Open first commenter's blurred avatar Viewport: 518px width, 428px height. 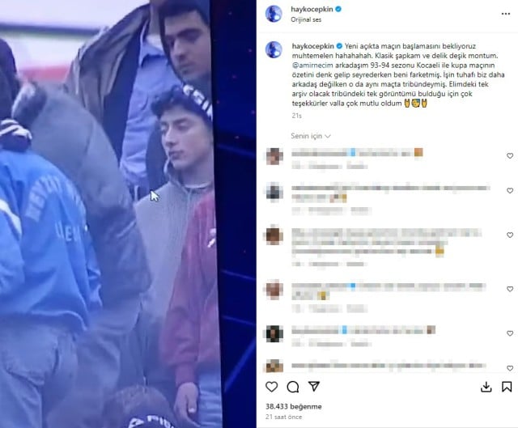pos(274,156)
